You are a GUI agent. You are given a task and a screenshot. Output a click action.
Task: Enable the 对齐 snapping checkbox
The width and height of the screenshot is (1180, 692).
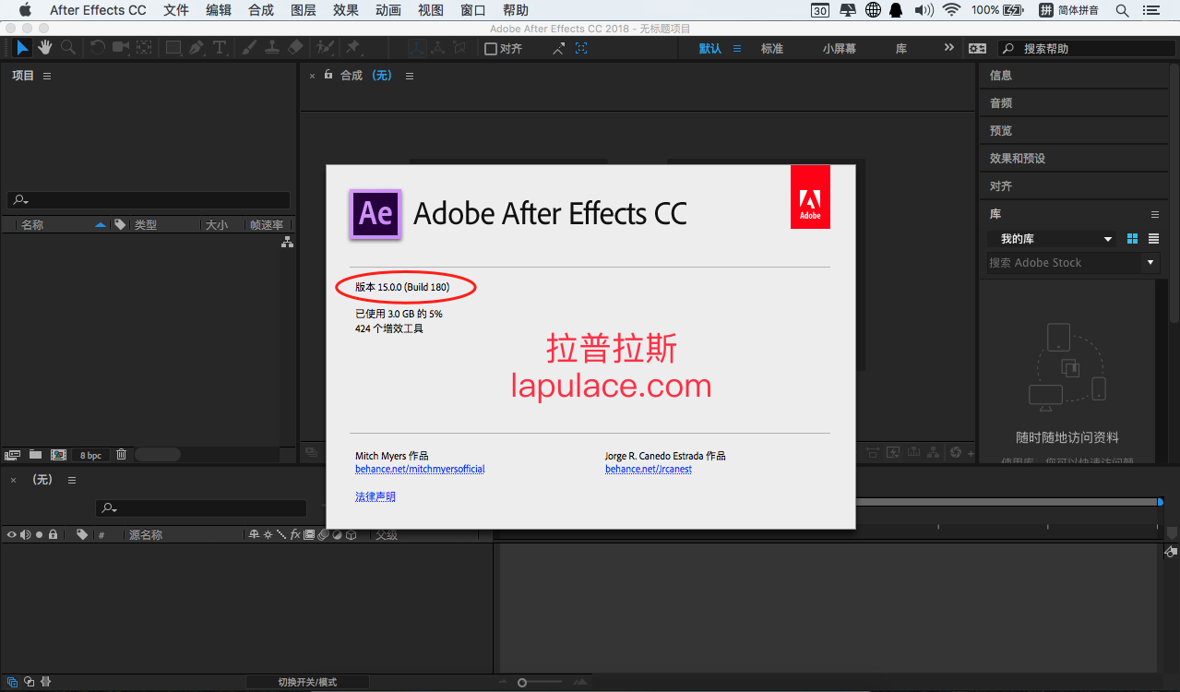(x=491, y=49)
